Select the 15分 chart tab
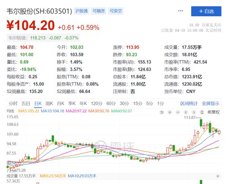 [x=138, y=103]
